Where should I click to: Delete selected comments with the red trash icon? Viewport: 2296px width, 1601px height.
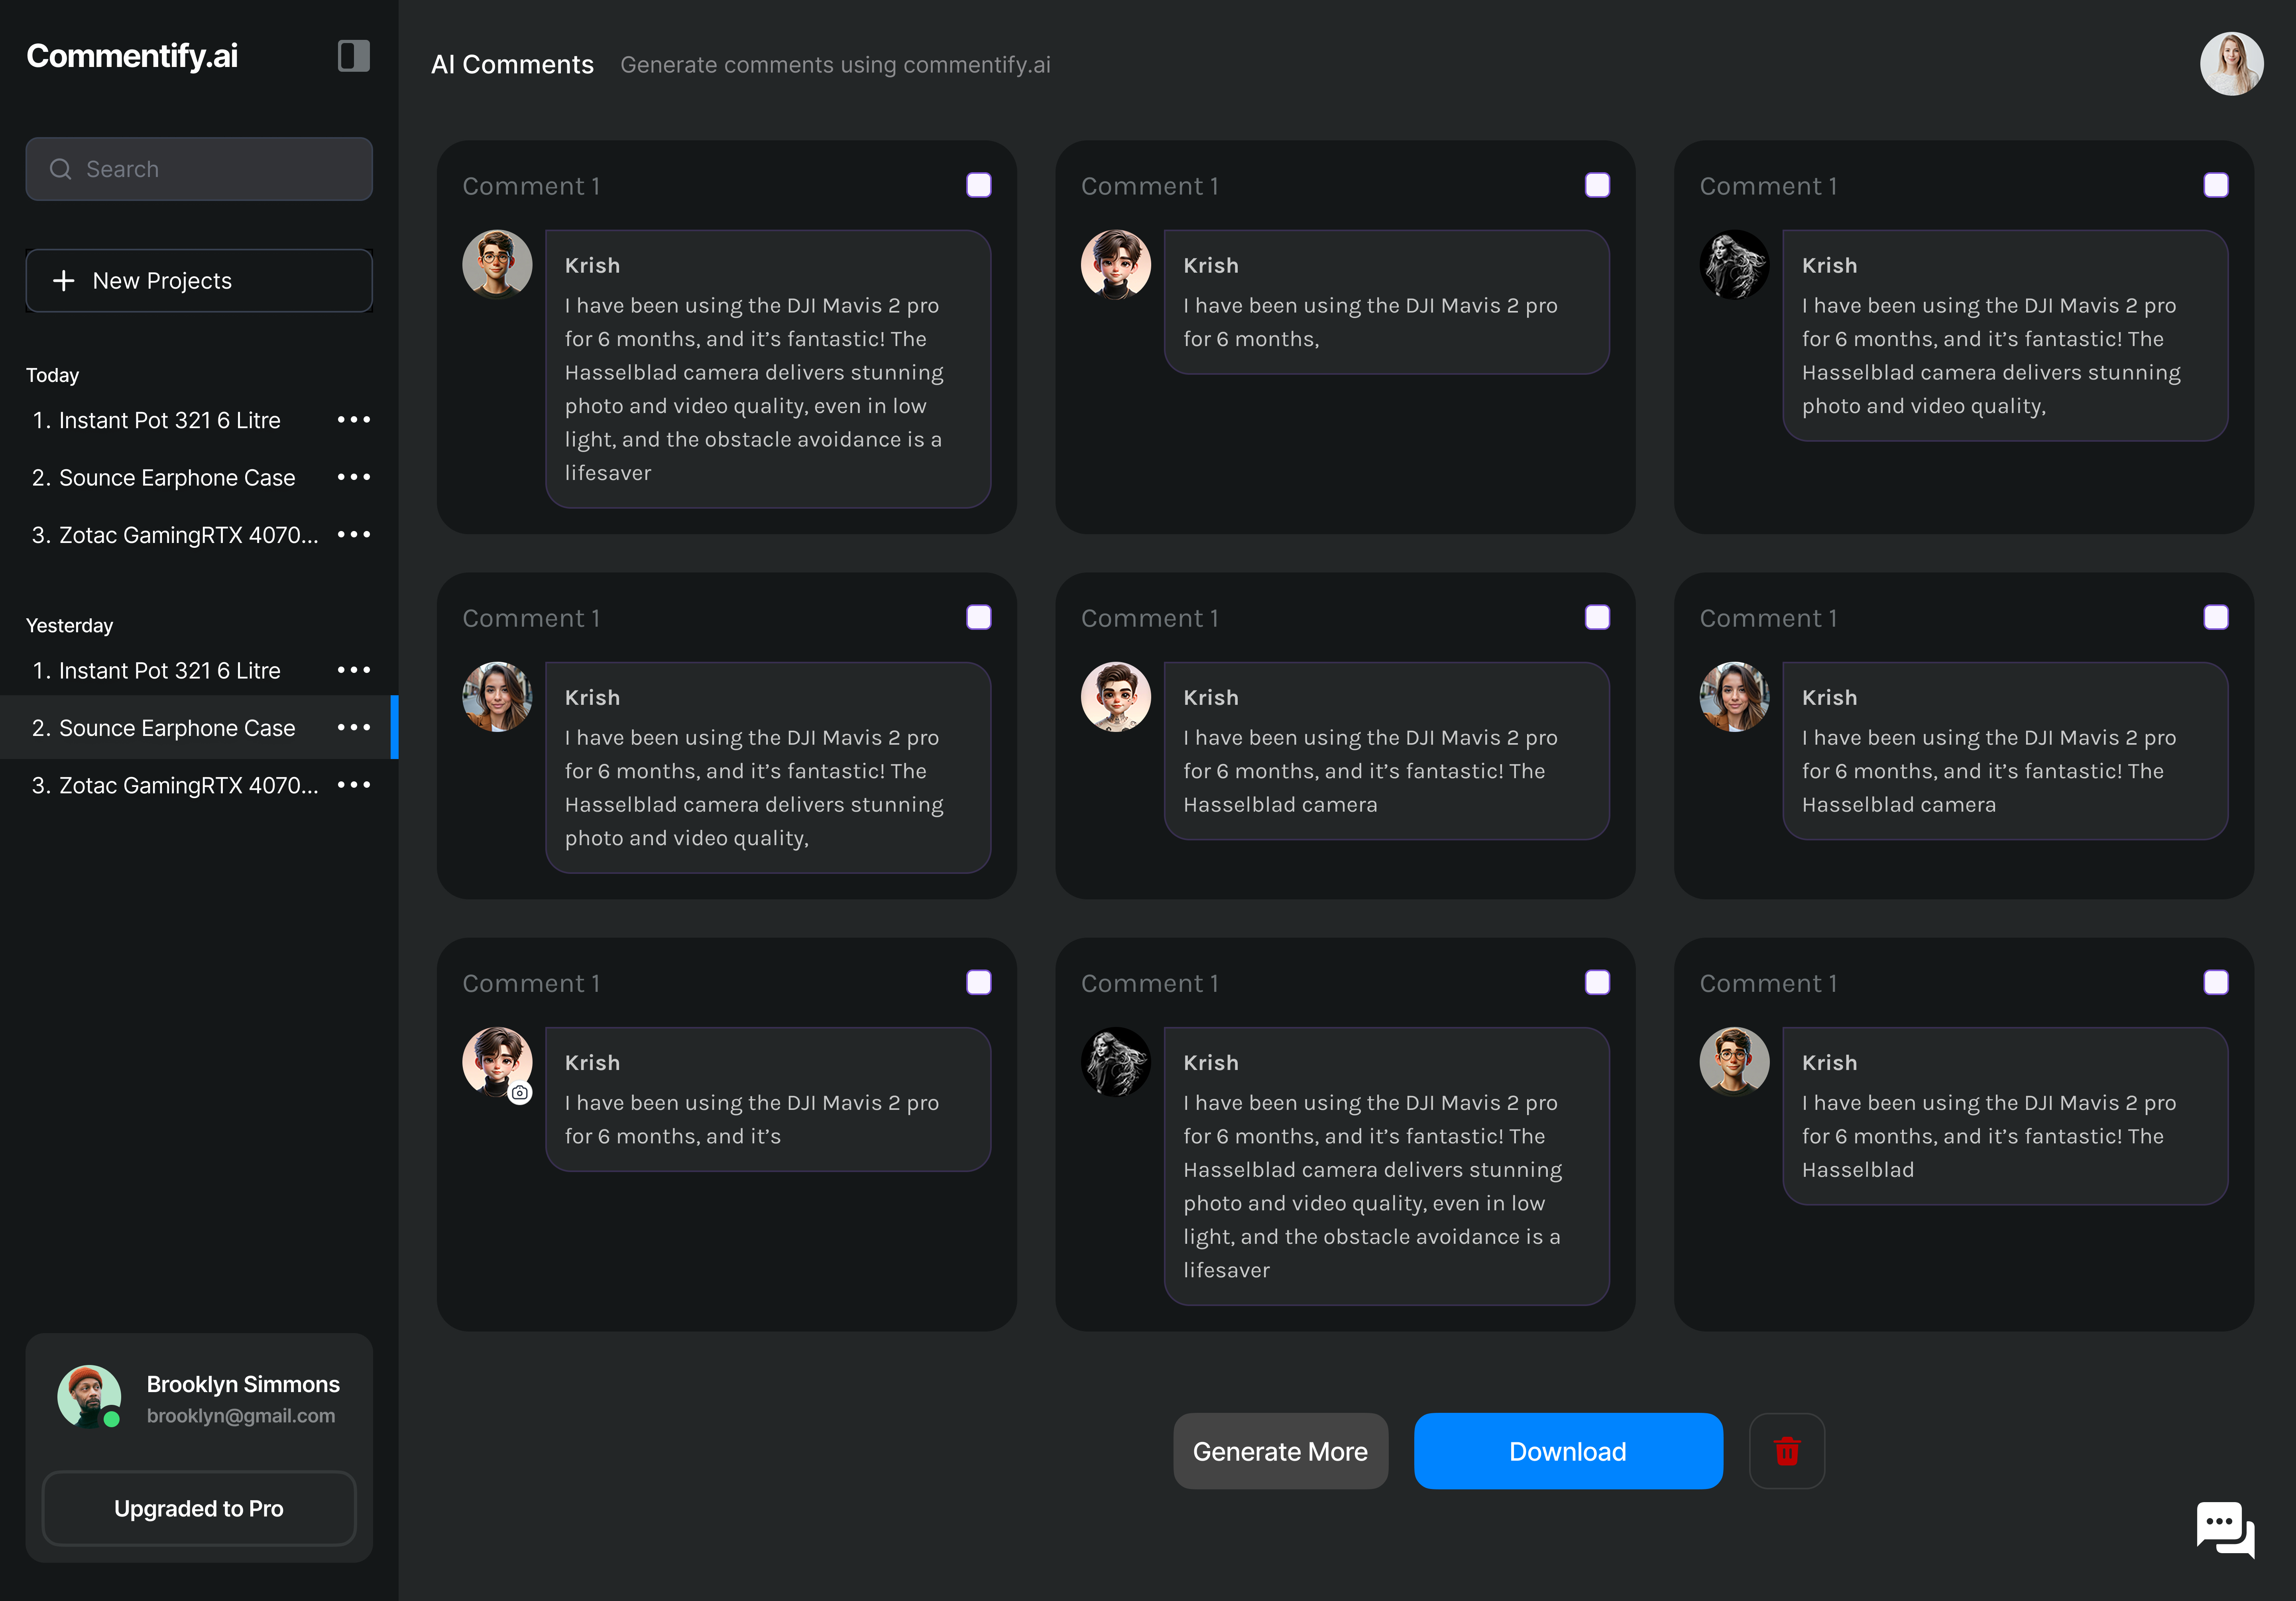[x=1786, y=1451]
